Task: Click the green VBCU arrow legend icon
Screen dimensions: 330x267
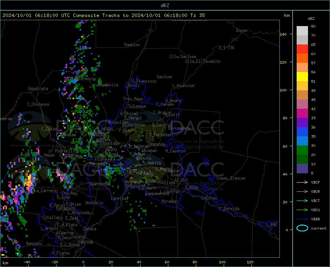Action: point(302,210)
